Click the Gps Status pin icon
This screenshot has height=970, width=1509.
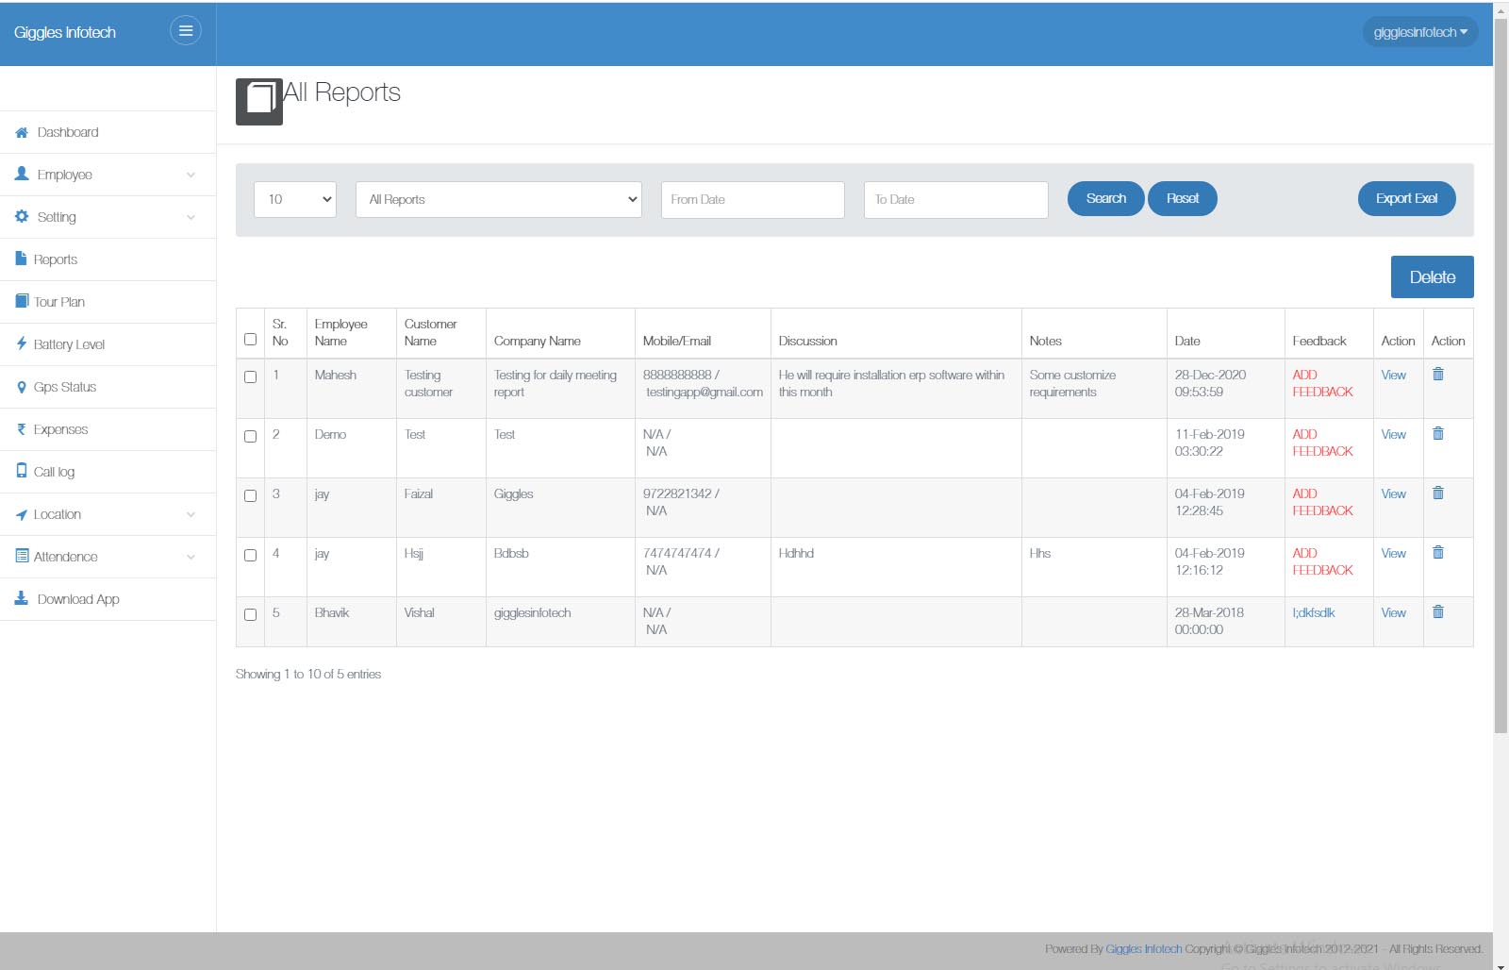(x=22, y=387)
